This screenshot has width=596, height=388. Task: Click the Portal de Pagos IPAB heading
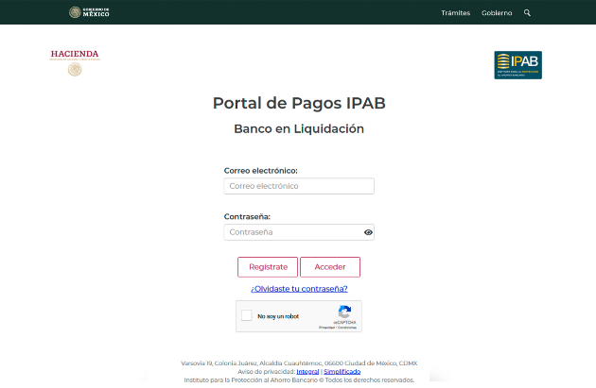coord(299,103)
